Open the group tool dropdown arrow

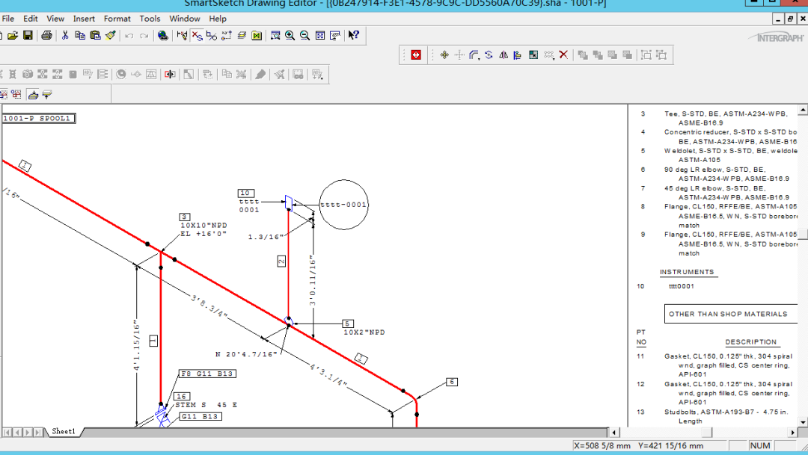click(x=554, y=59)
